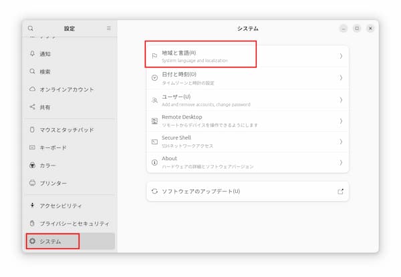Image resolution: width=401 pixels, height=277 pixels.
Task: Click 'SSHネットワークアクセス' subtitle
Action: [187, 146]
